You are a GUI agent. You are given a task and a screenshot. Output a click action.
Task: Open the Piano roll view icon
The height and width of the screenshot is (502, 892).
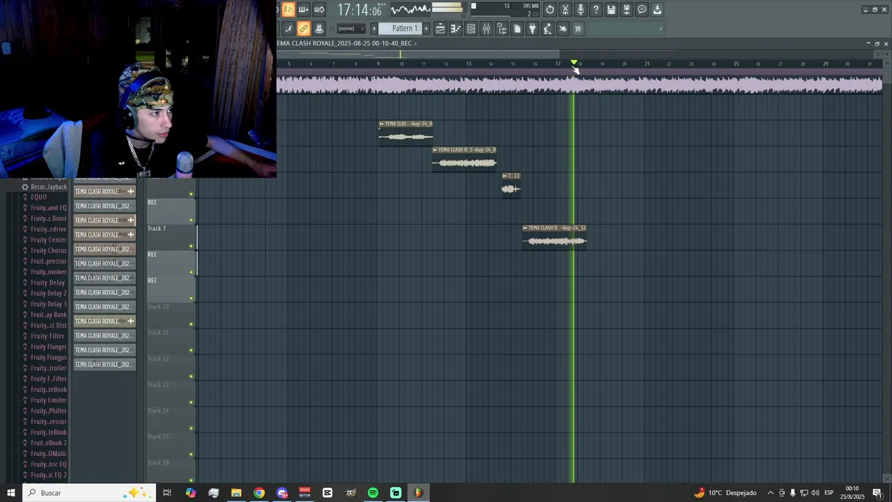(456, 29)
